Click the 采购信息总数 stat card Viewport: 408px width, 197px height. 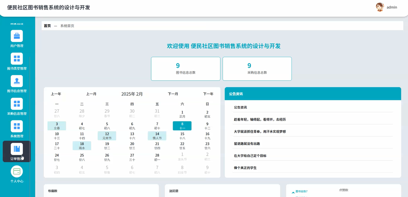pos(257,68)
